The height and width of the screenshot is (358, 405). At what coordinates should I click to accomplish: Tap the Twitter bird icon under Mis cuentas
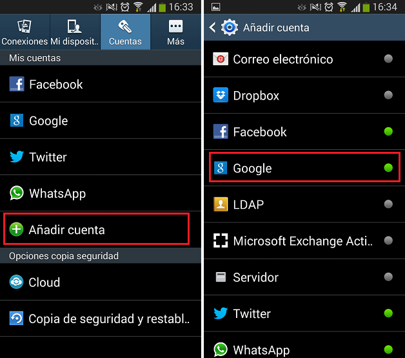(17, 156)
